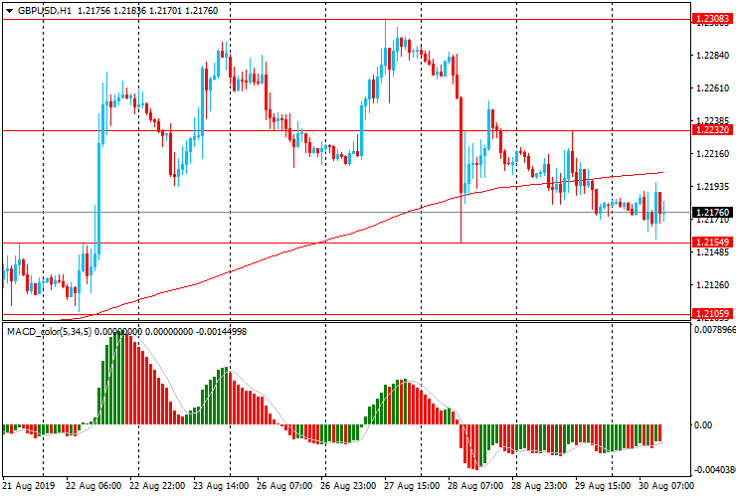Image resolution: width=736 pixels, height=497 pixels.
Task: Click the divider between price chart and MACD panel
Action: pos(346,320)
